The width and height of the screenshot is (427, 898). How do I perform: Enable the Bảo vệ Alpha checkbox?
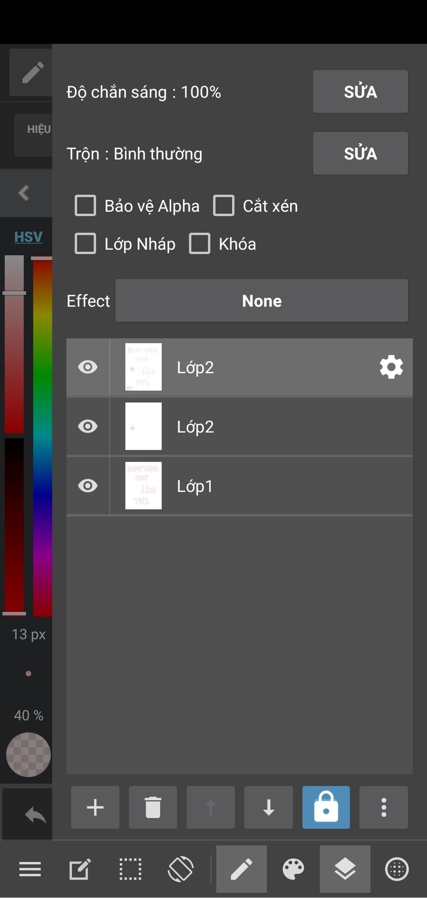click(85, 205)
